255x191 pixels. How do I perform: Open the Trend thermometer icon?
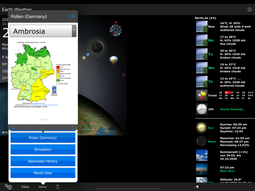click(201, 95)
